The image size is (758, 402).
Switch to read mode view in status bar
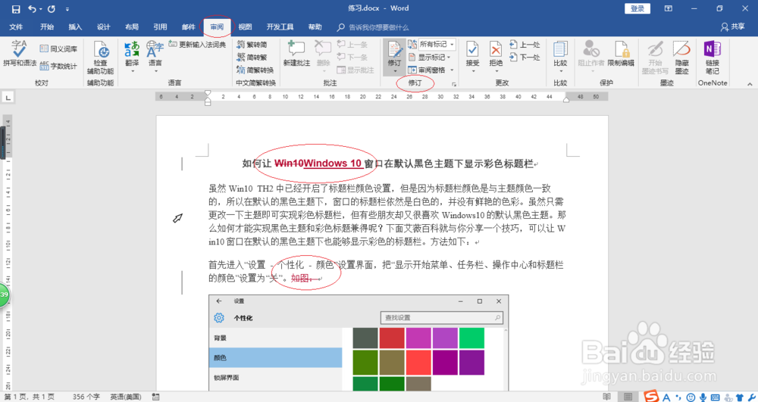click(x=606, y=397)
